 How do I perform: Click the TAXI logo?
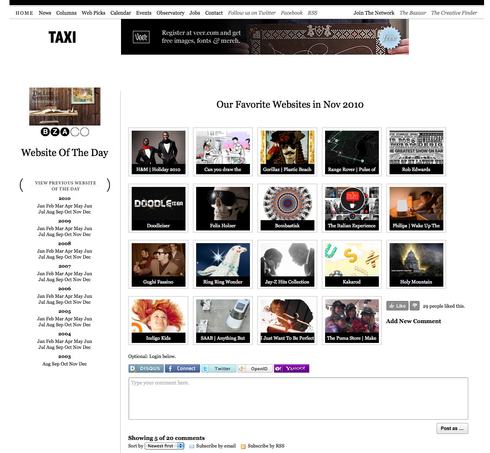point(62,37)
